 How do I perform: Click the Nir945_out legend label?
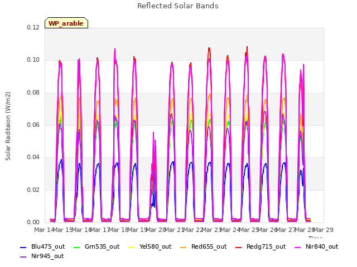click(x=47, y=256)
